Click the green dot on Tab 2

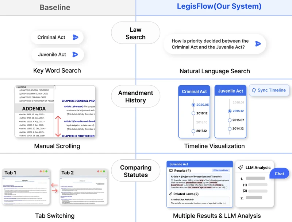(x=104, y=171)
